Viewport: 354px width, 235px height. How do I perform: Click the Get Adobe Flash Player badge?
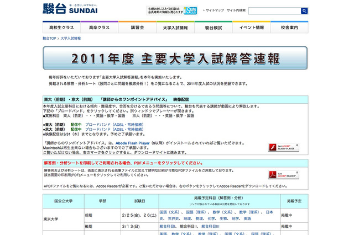284,147
